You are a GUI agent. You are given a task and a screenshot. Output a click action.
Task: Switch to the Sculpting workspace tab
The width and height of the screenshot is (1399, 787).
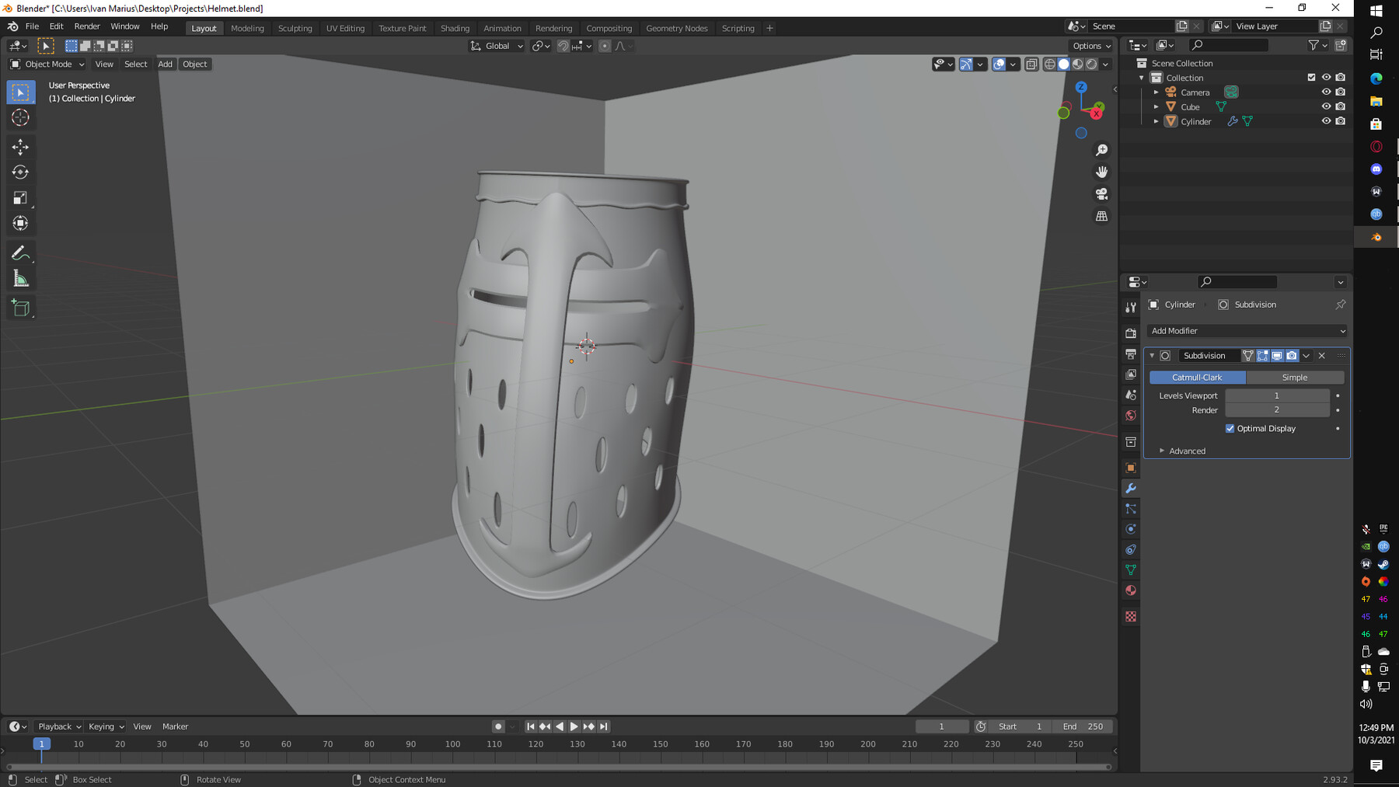pos(295,28)
